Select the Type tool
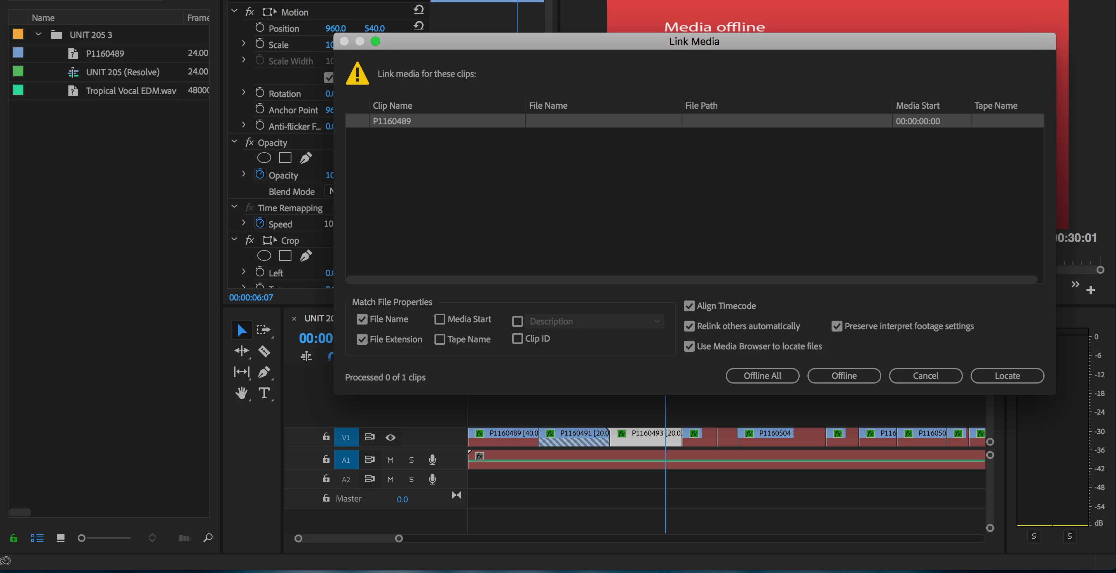Viewport: 1116px width, 573px height. 264,393
